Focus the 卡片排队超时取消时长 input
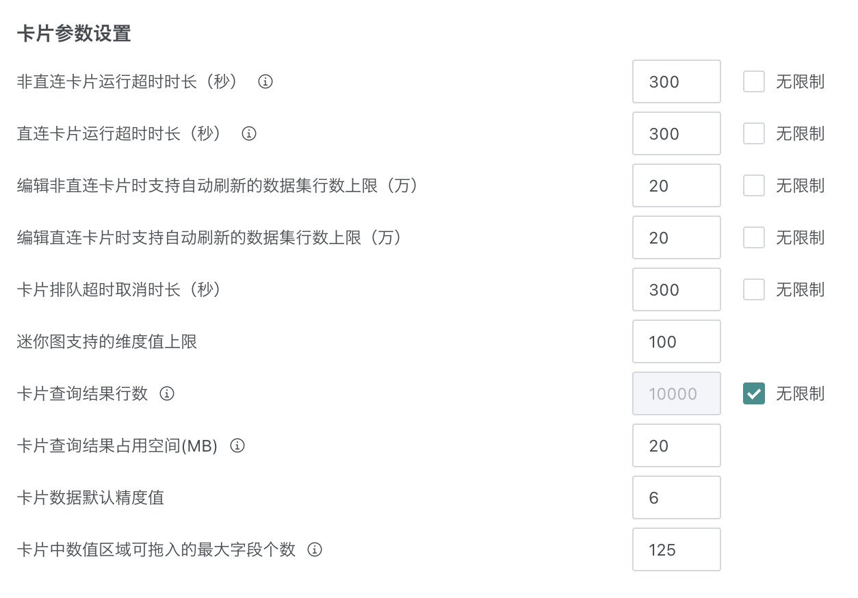This screenshot has height=598, width=858. pos(676,290)
